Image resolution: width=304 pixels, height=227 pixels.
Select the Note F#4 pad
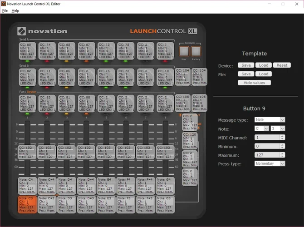pos(146,186)
